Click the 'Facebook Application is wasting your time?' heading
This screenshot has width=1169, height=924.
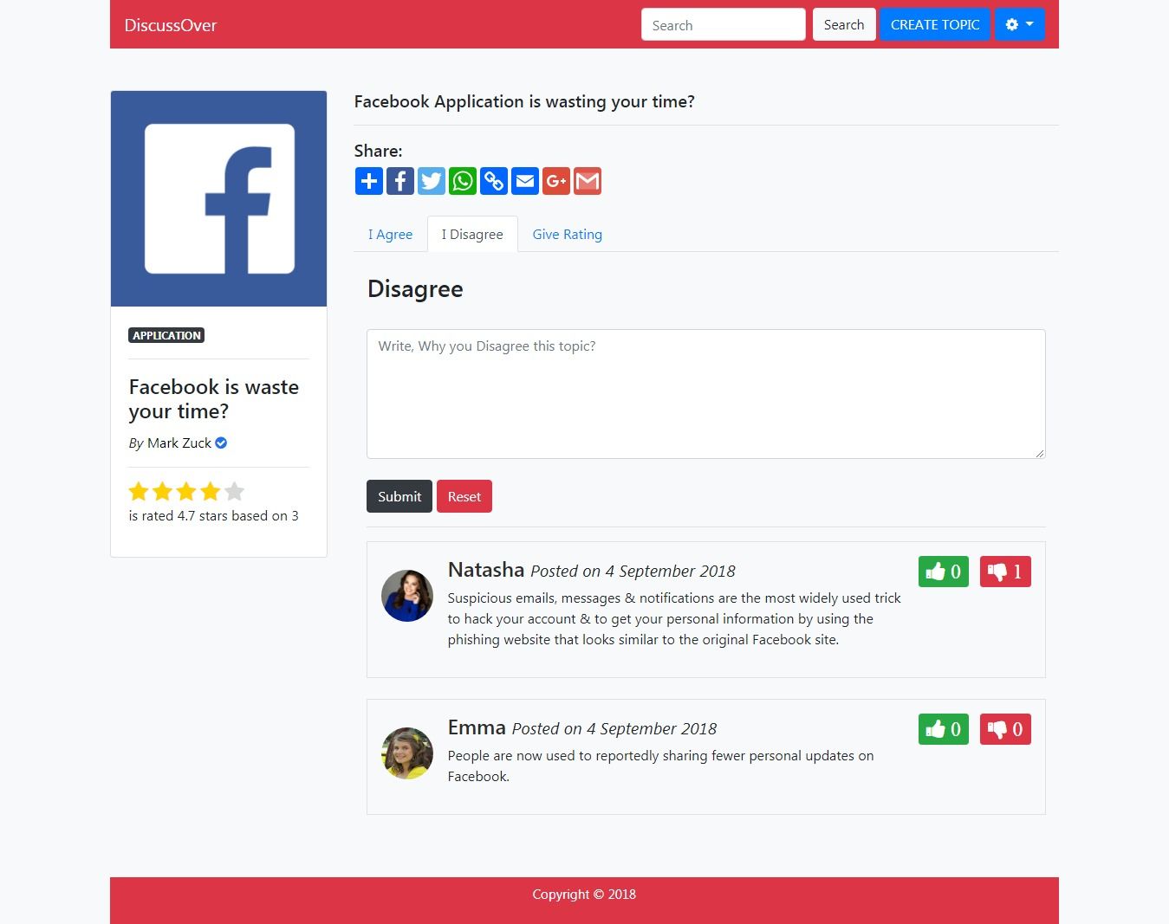point(524,101)
